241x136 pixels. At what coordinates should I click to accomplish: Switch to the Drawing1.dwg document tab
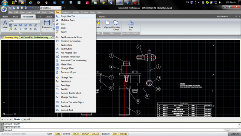pos(11,38)
